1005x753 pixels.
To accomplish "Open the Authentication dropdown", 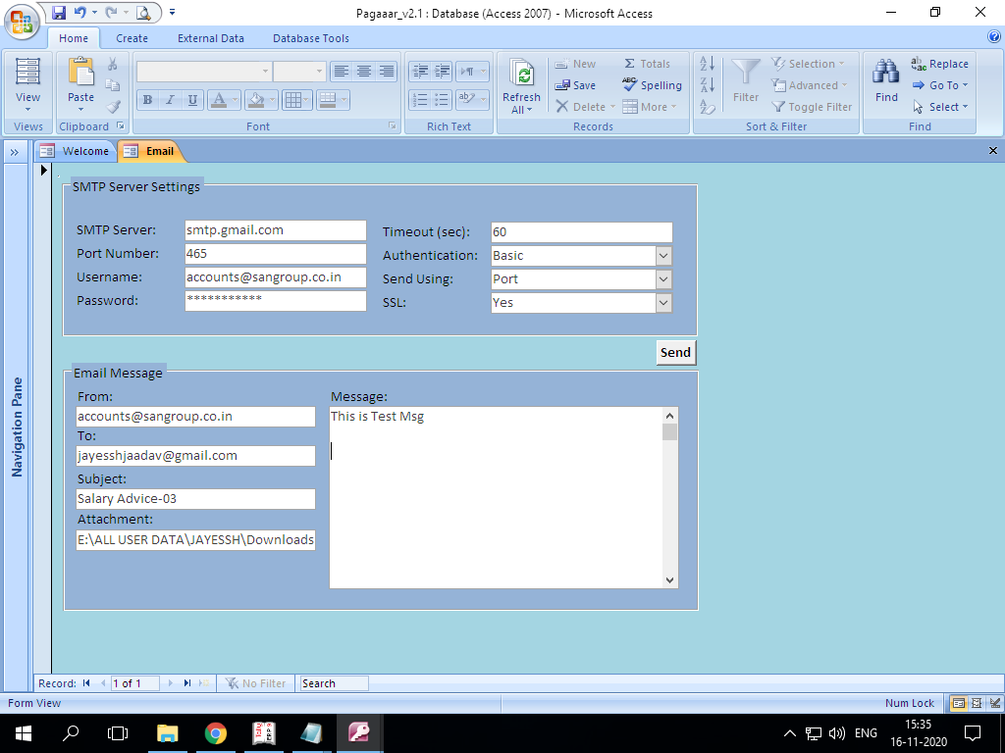I will [x=663, y=256].
